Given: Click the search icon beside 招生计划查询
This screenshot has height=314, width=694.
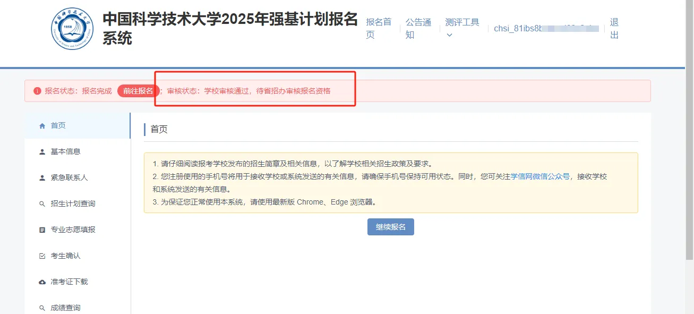Looking at the screenshot, I should 42,204.
